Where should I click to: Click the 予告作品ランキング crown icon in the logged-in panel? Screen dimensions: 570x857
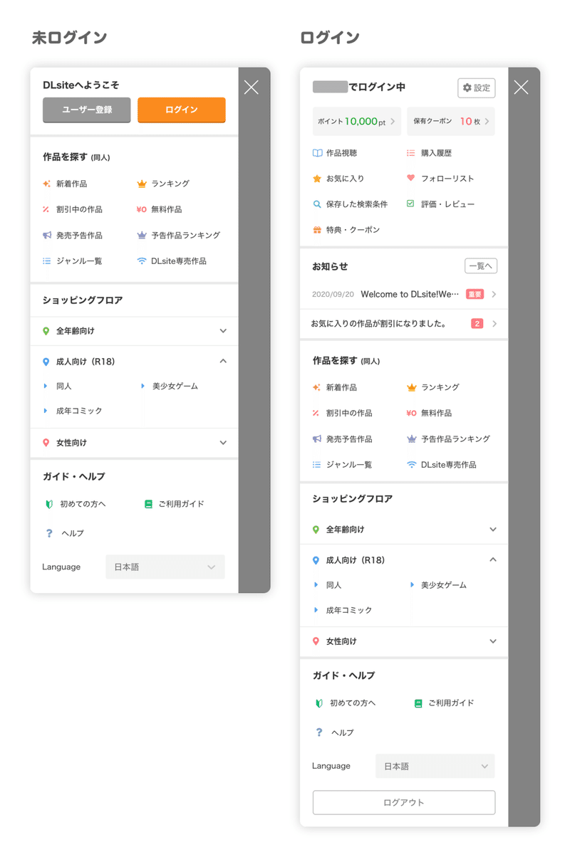[411, 439]
